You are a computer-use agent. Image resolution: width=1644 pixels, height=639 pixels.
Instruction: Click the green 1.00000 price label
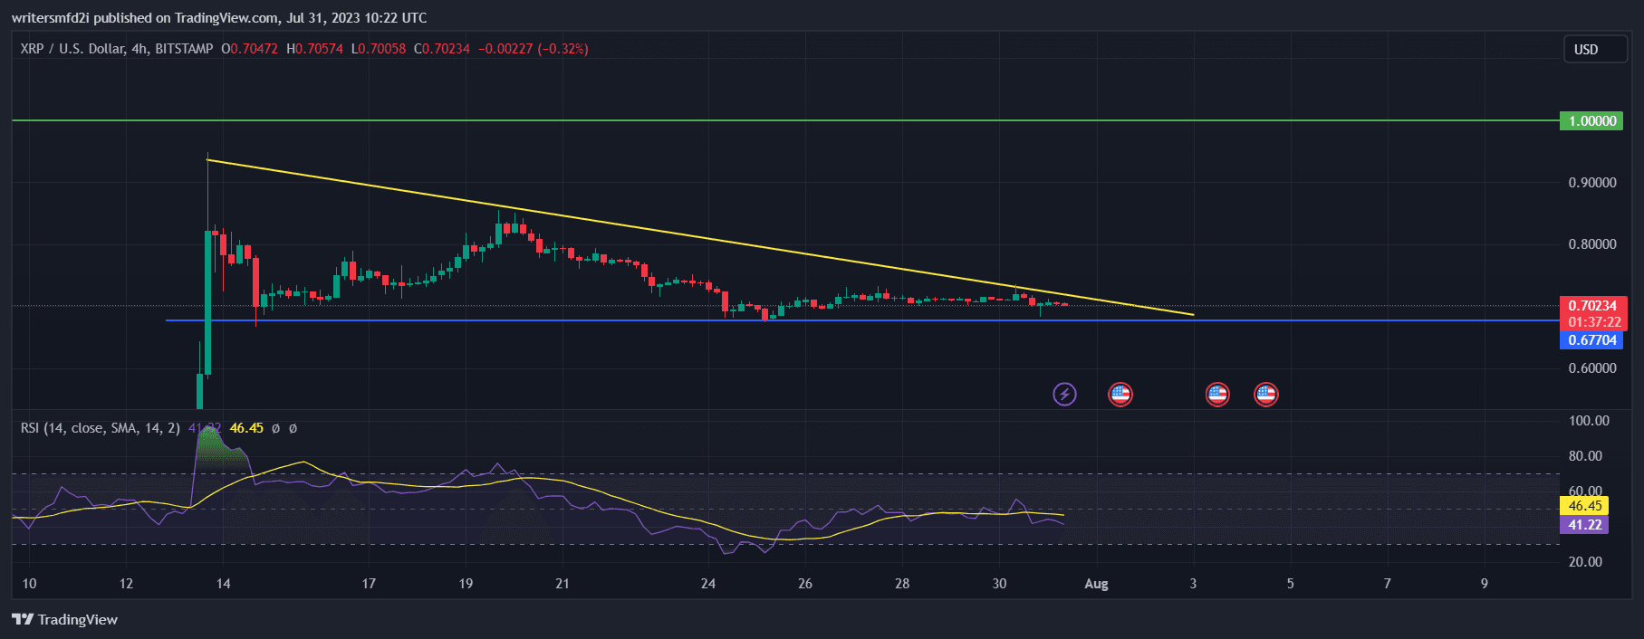click(1591, 121)
